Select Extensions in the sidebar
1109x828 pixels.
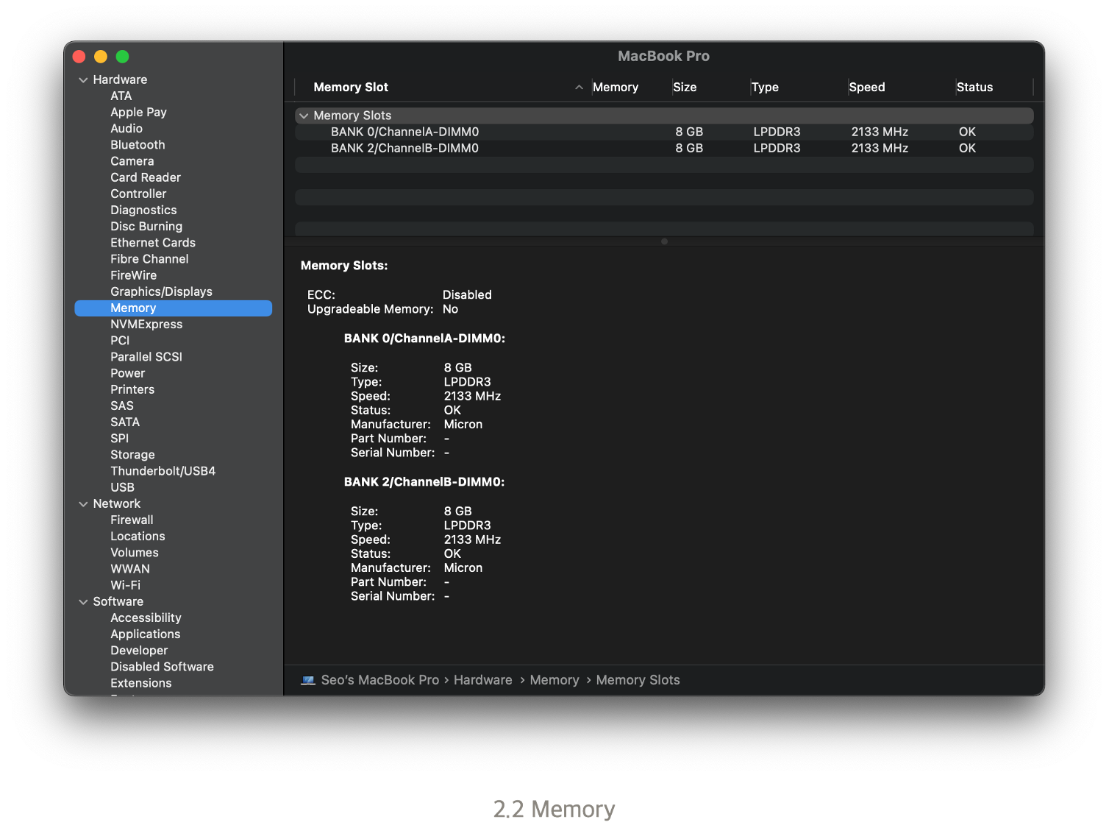(x=140, y=683)
